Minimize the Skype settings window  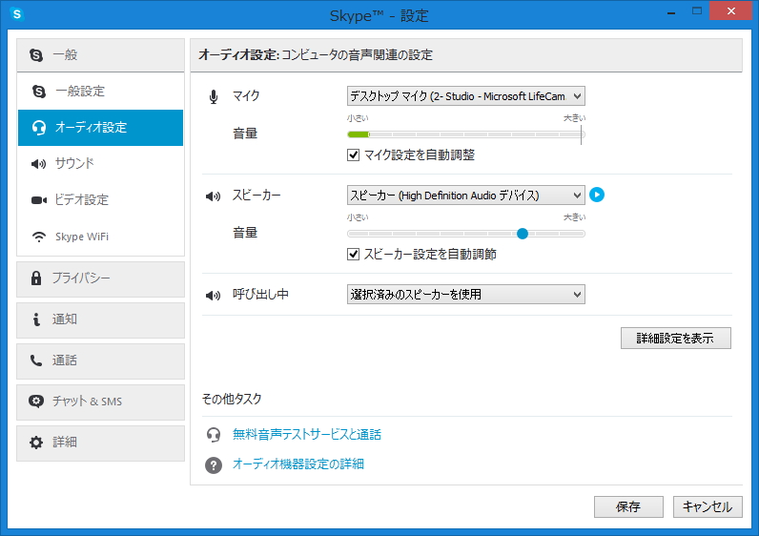pos(671,12)
